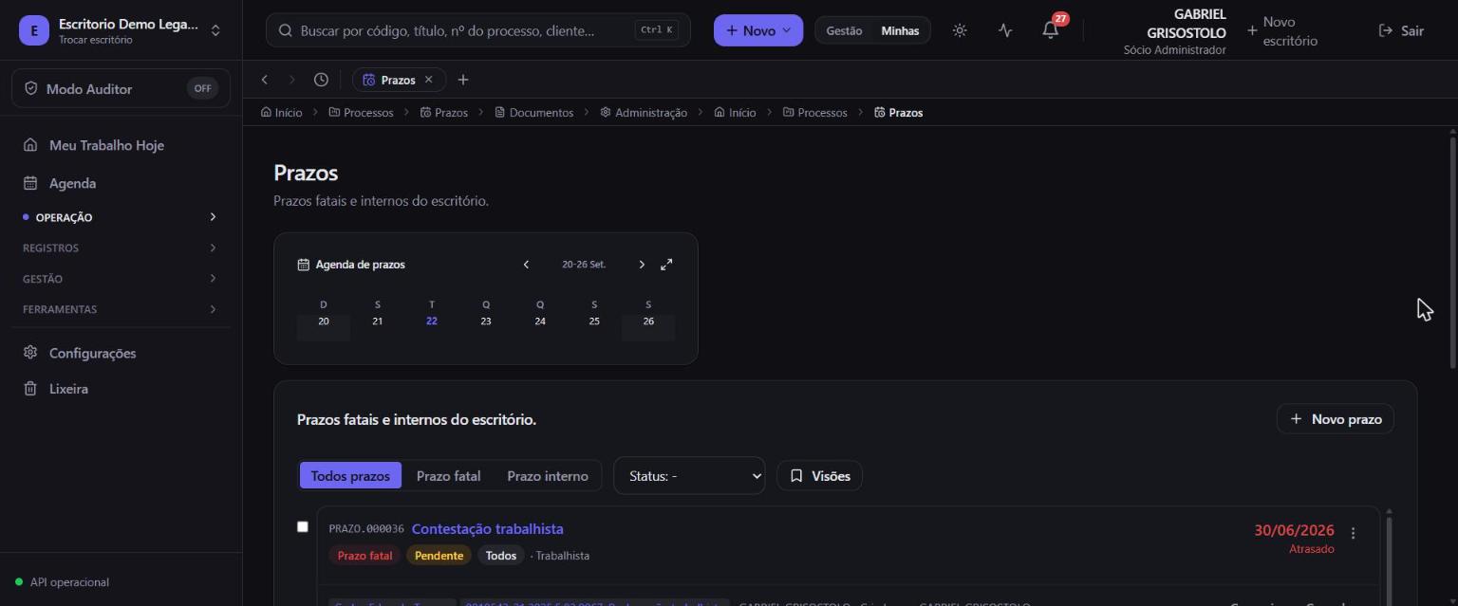Click the first Início breadcrumb
Viewport: 1458px width, 606px height.
pos(281,112)
